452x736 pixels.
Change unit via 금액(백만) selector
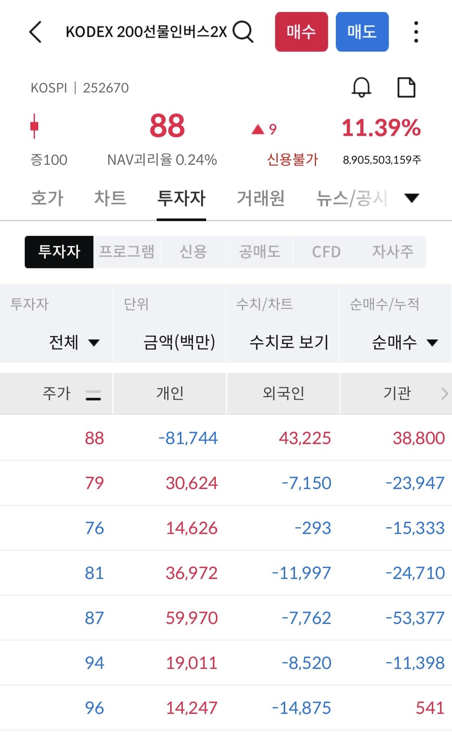[179, 342]
